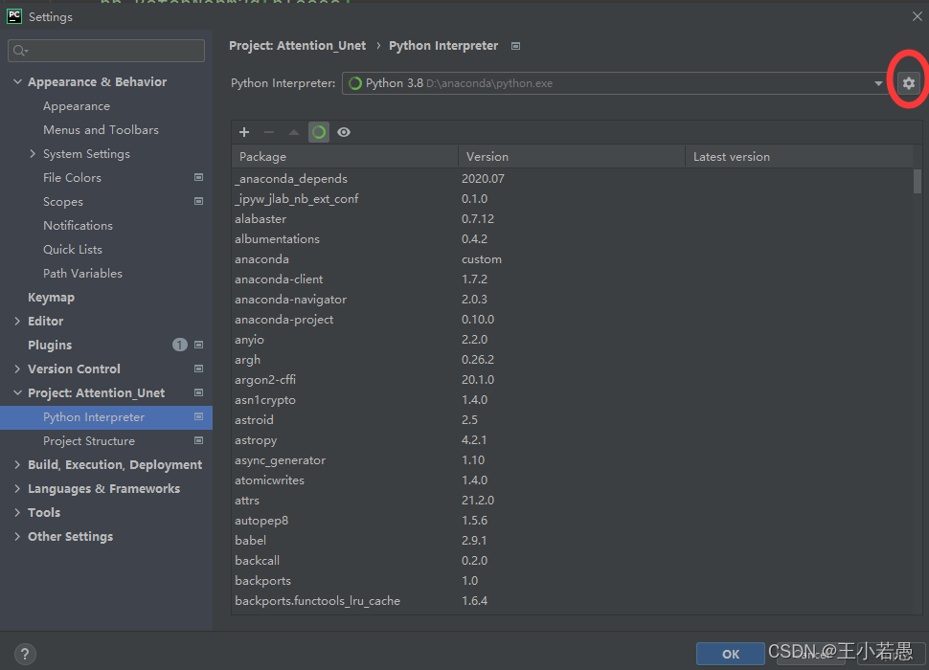The height and width of the screenshot is (670, 929).
Task: Open Path Variables settings
Action: tap(82, 274)
